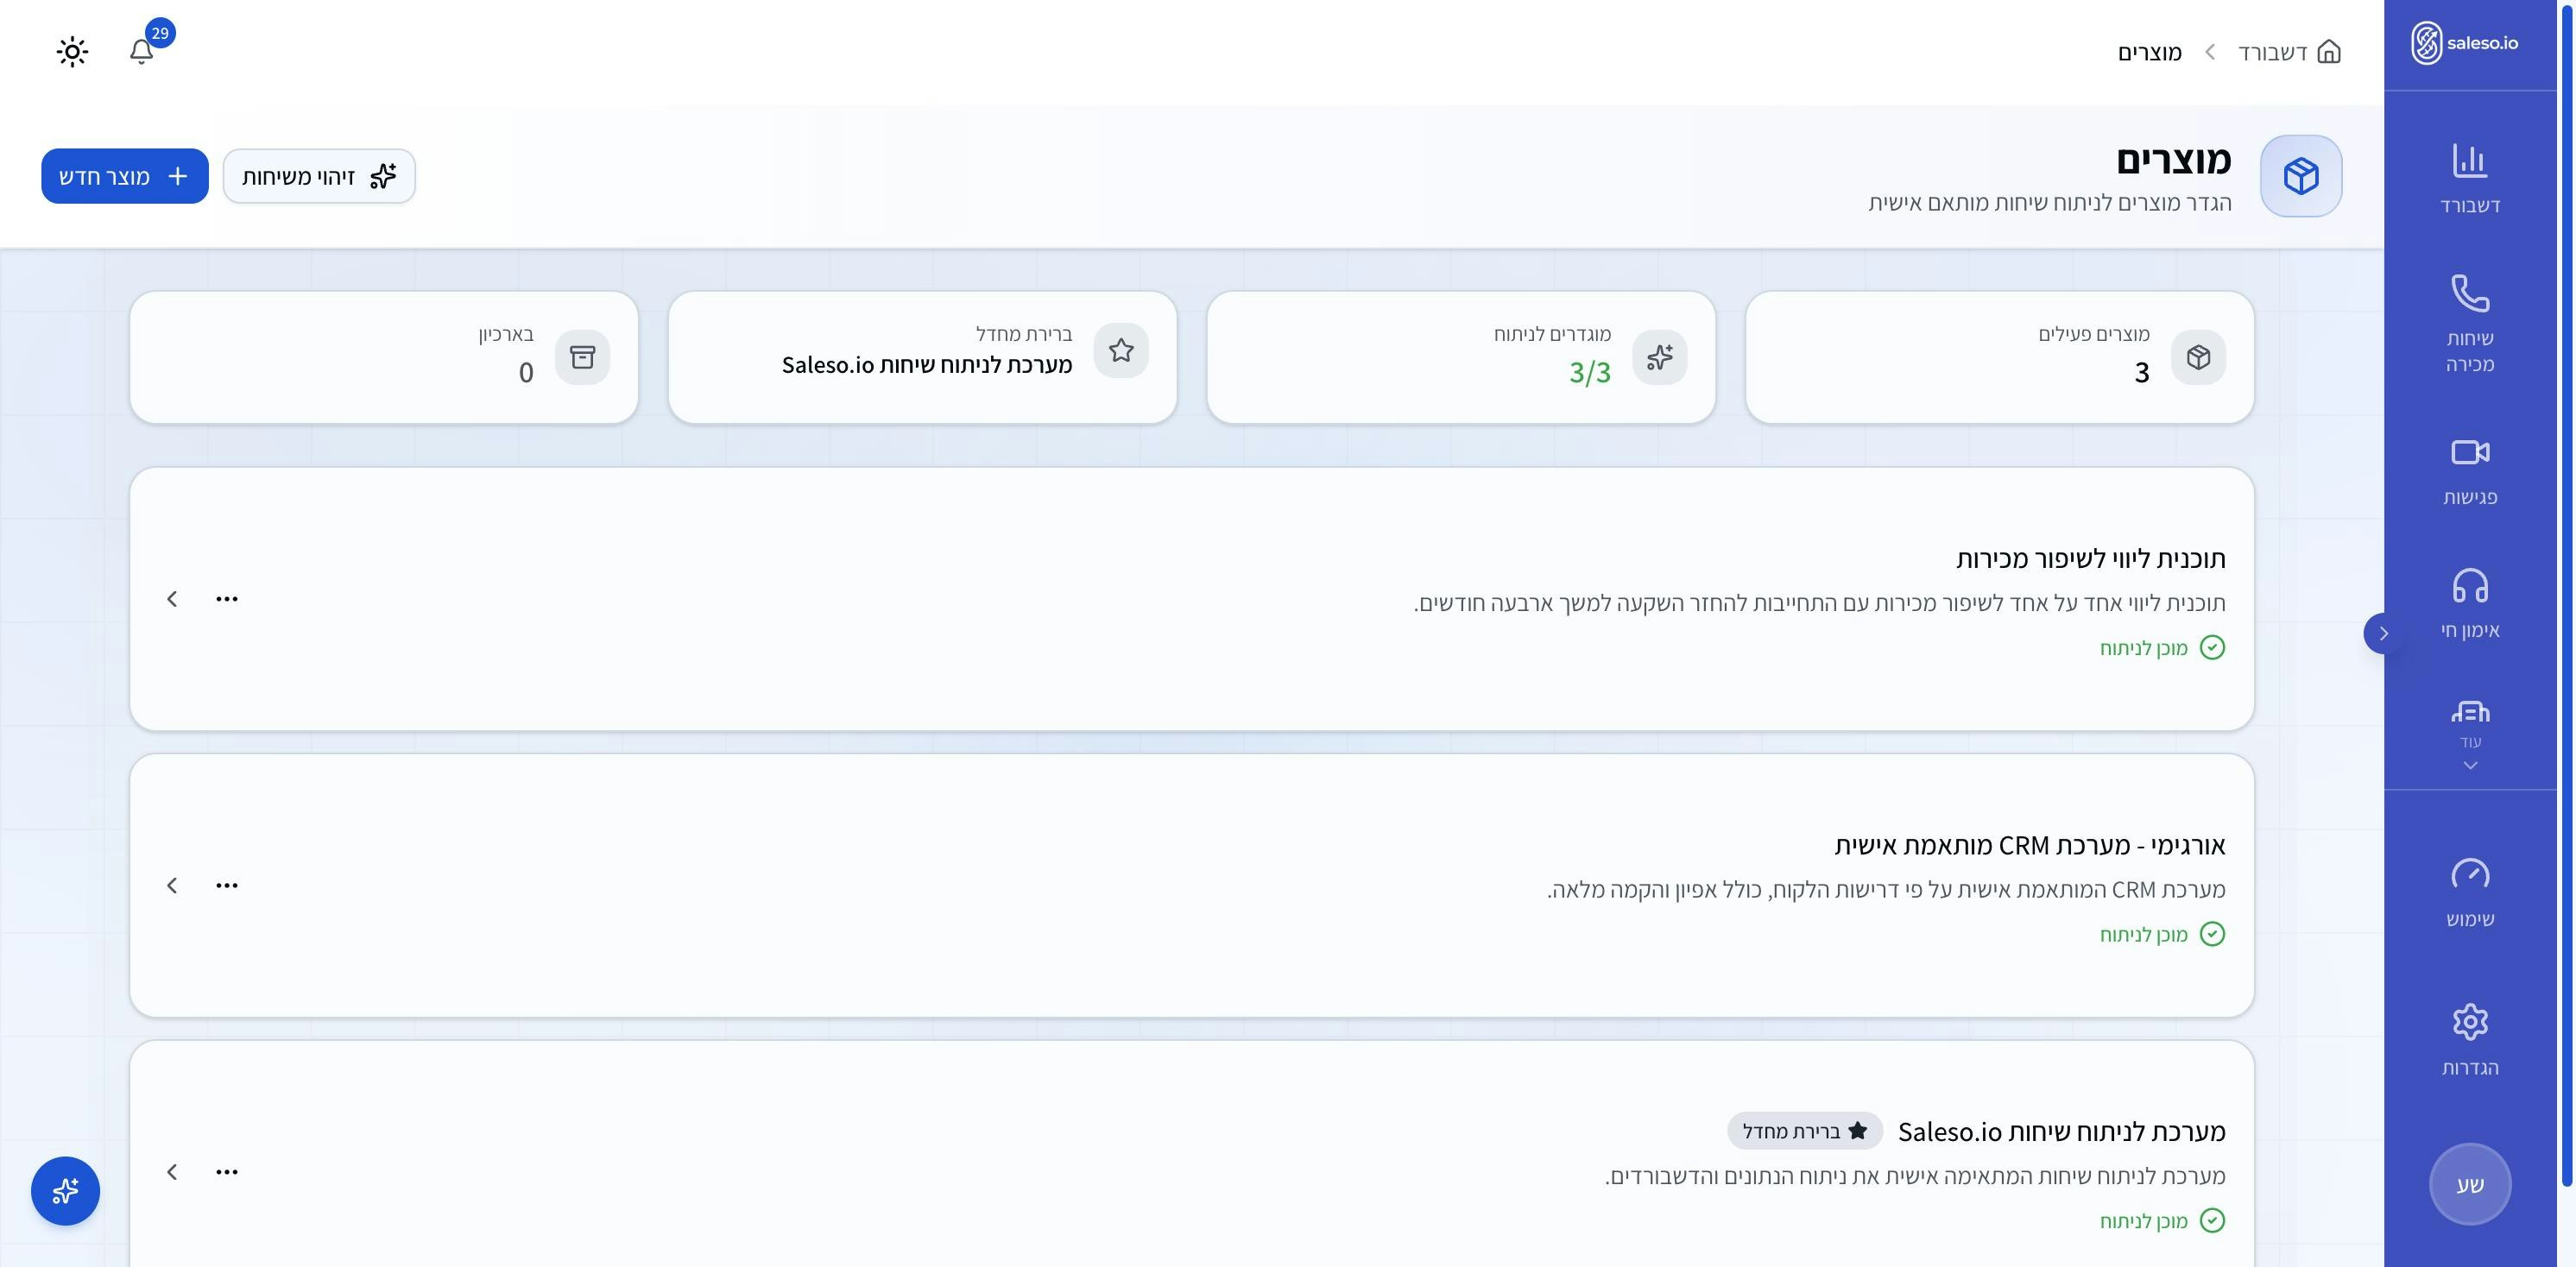The width and height of the screenshot is (2576, 1267).
Task: Click the phone icon for שיחות מכירה
Action: pyautogui.click(x=2469, y=294)
